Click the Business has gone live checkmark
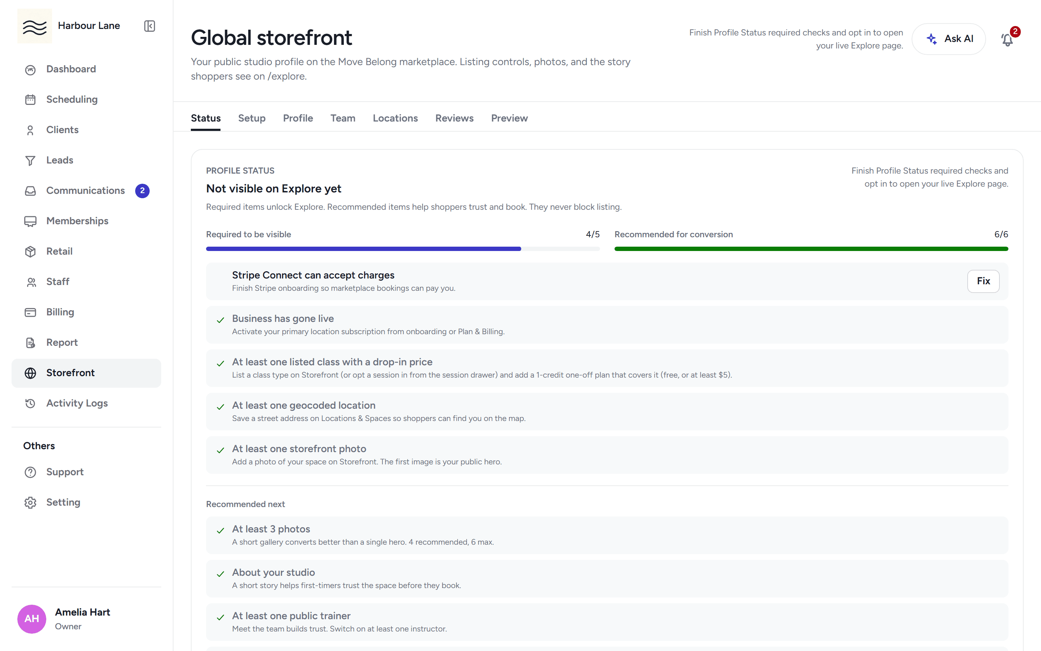 click(221, 320)
